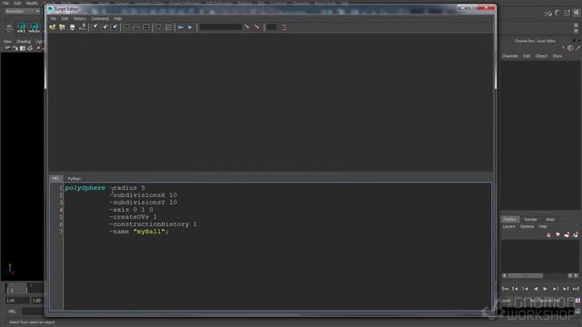Image resolution: width=582 pixels, height=327 pixels.
Task: Click the Execute All double-arrow icon
Action: tap(181, 27)
